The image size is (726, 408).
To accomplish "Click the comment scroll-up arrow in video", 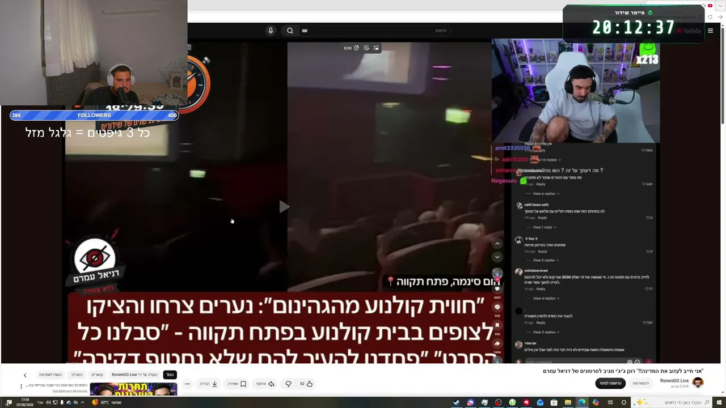I will tap(497, 244).
